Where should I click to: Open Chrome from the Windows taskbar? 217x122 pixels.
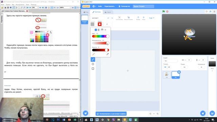click(108, 120)
